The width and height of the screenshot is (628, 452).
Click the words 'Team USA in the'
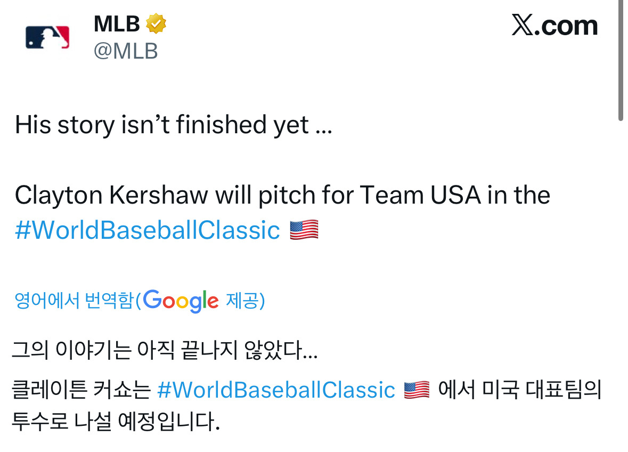pyautogui.click(x=455, y=196)
